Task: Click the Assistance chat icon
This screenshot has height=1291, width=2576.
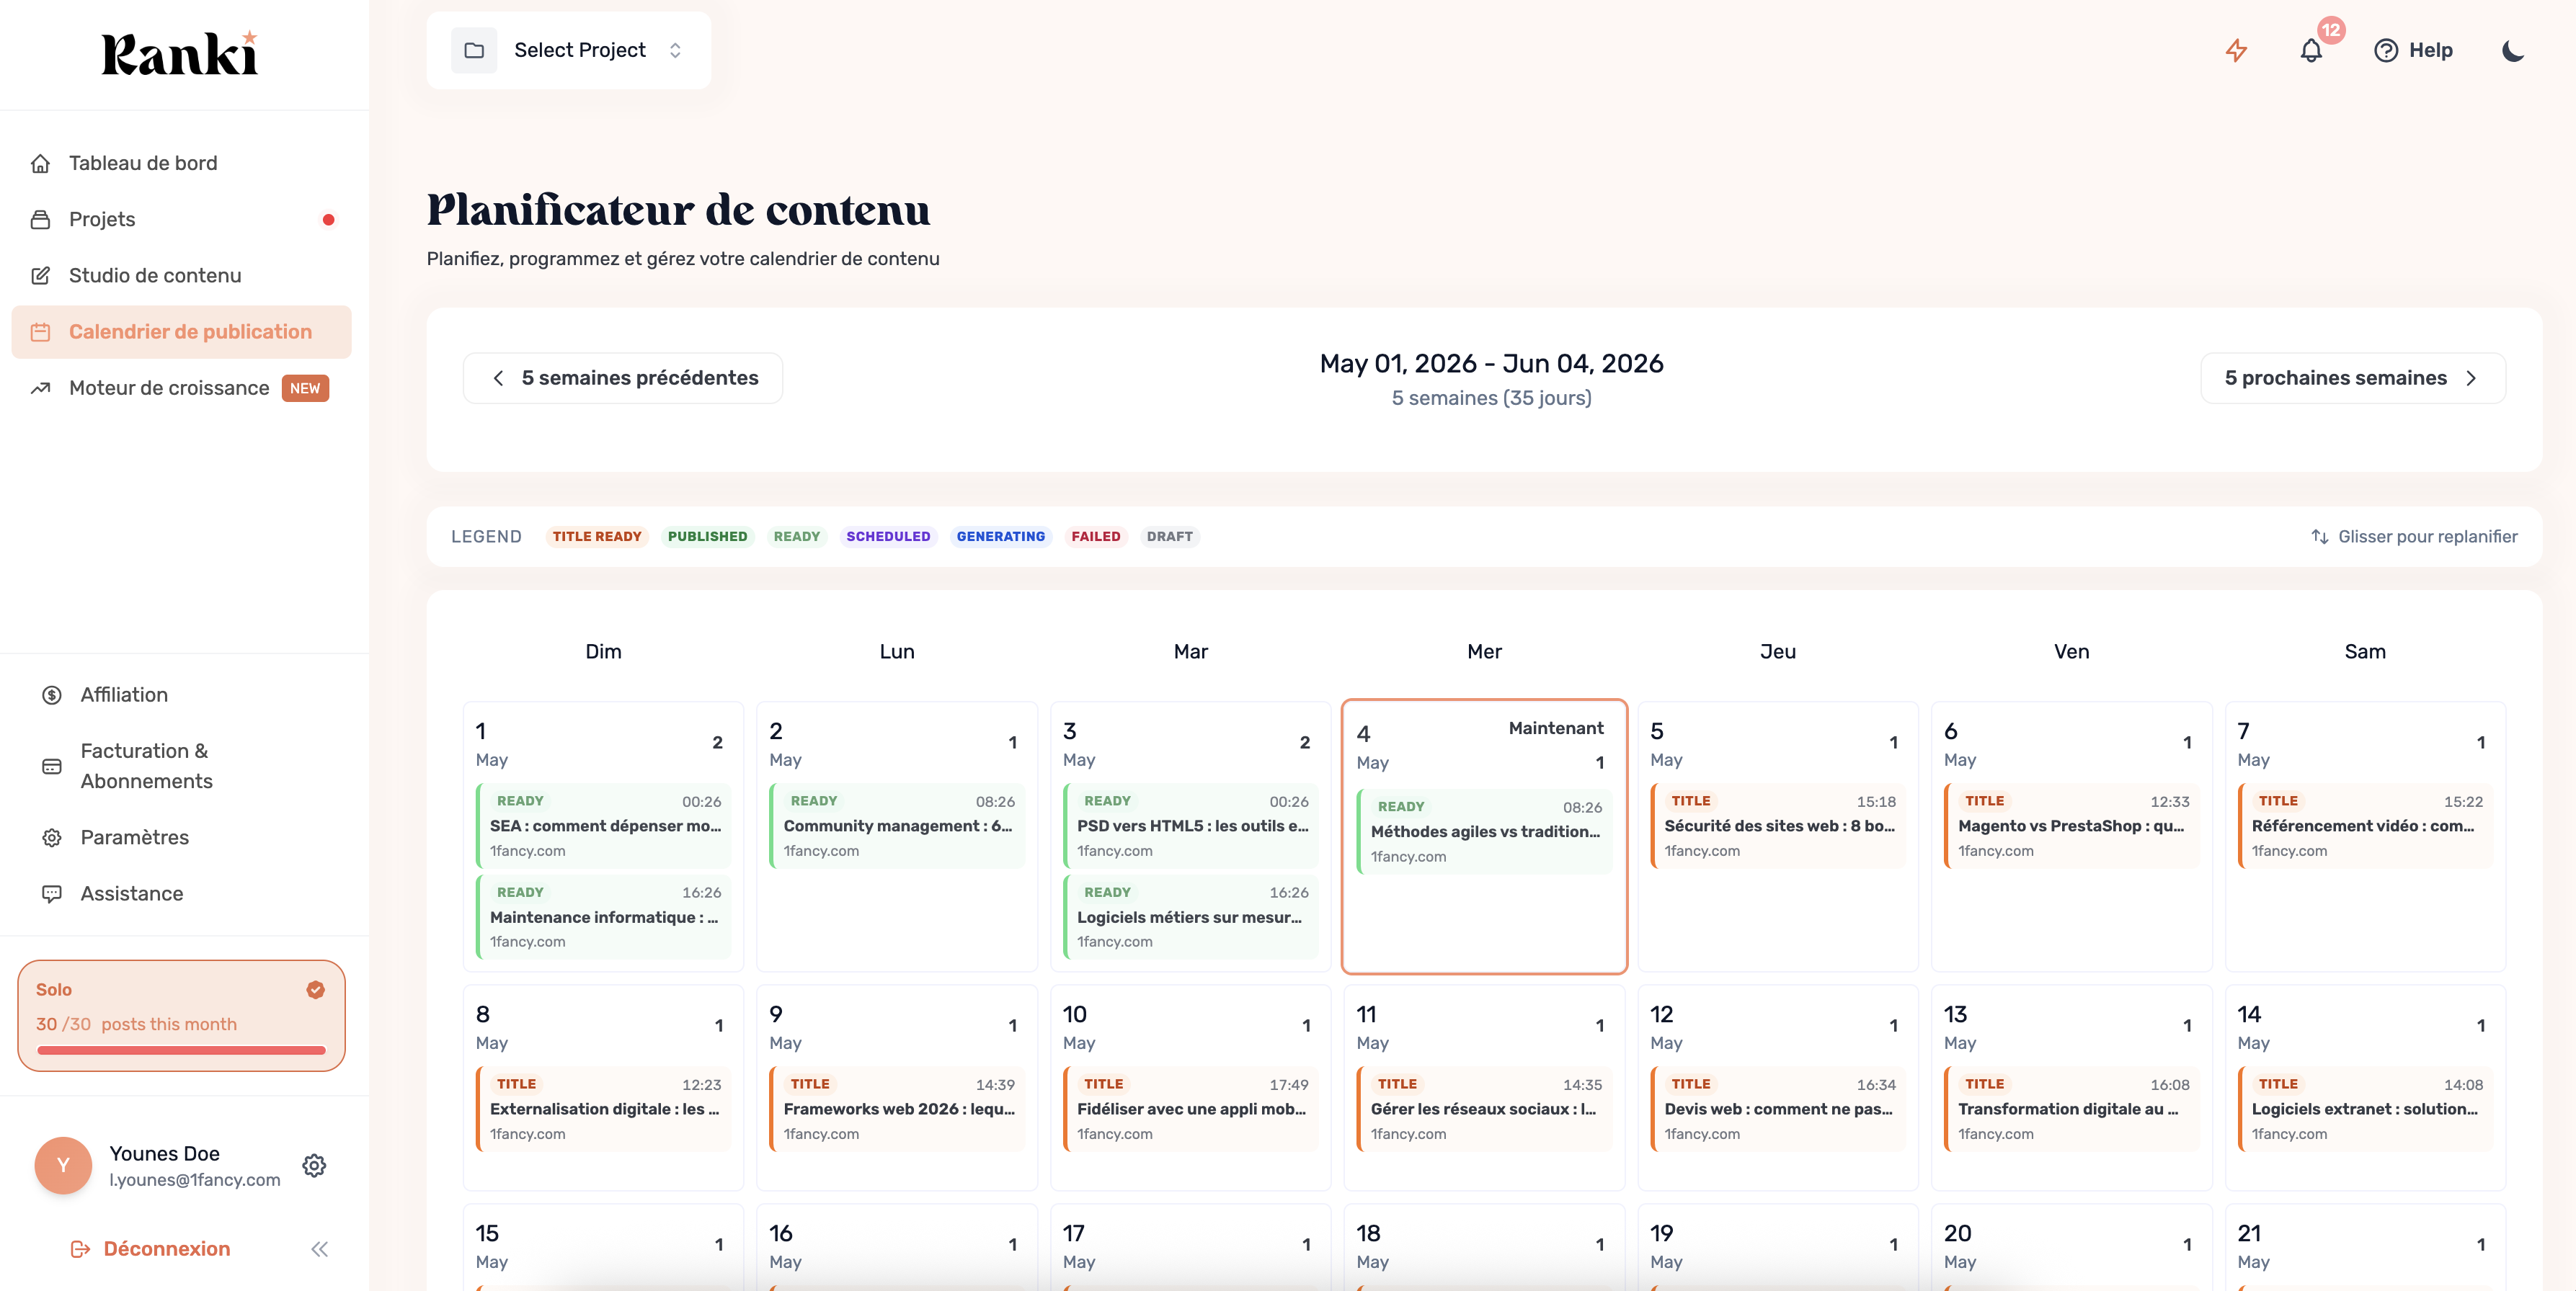Action: click(52, 893)
